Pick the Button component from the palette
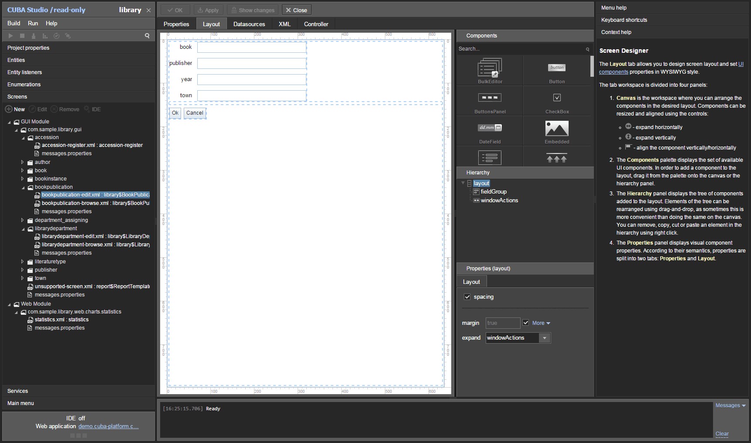The image size is (751, 443). [556, 68]
